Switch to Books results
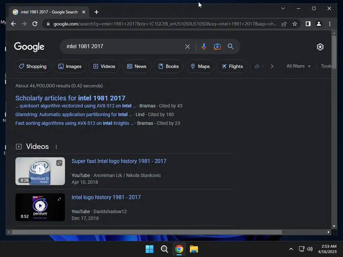Image resolution: width=343 pixels, height=257 pixels. (x=168, y=66)
